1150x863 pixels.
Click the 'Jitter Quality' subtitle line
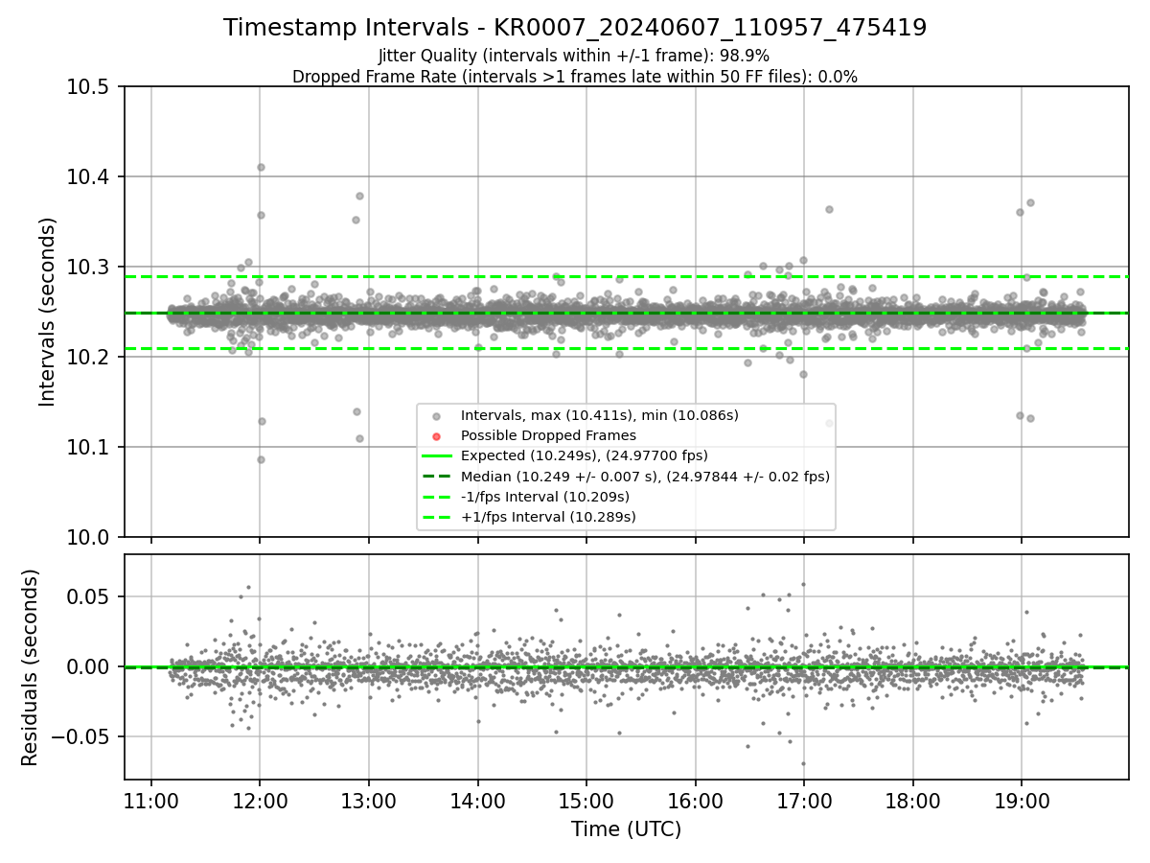click(575, 56)
